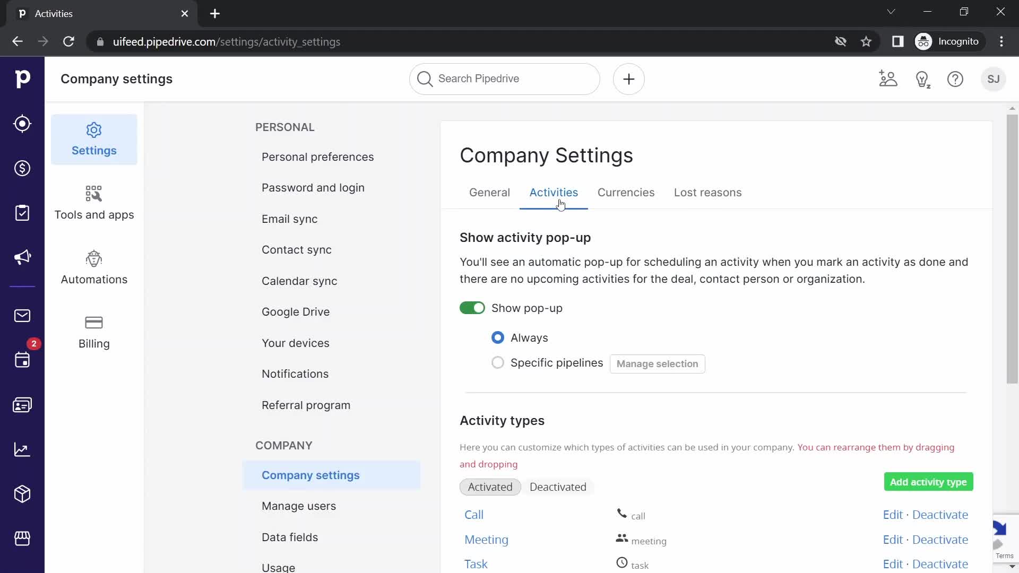Deactivate the Task activity type
This screenshot has height=573, width=1019.
point(940,565)
